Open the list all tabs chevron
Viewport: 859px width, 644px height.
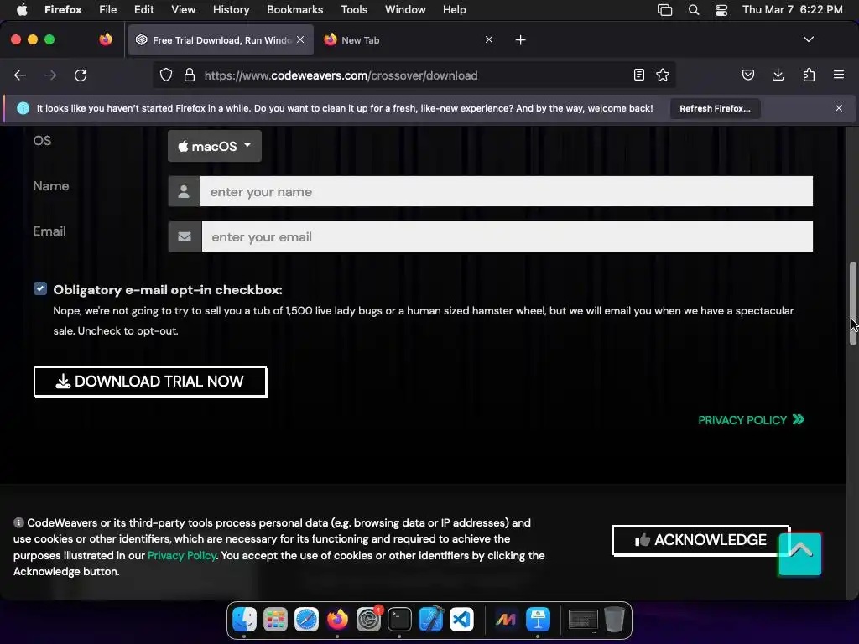click(x=809, y=39)
